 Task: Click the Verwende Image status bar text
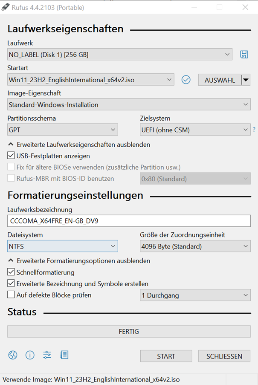pos(91,379)
